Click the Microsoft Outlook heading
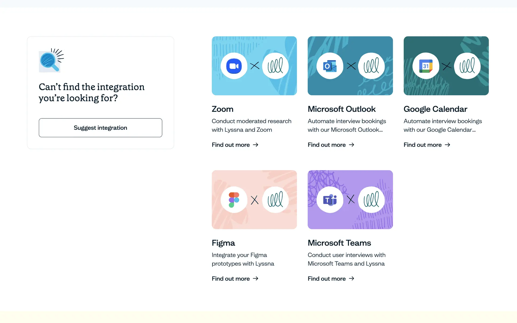This screenshot has height=323, width=517. (x=341, y=109)
